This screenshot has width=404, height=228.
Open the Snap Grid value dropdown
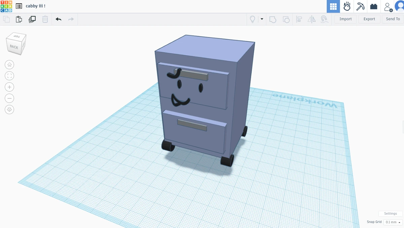pyautogui.click(x=393, y=222)
